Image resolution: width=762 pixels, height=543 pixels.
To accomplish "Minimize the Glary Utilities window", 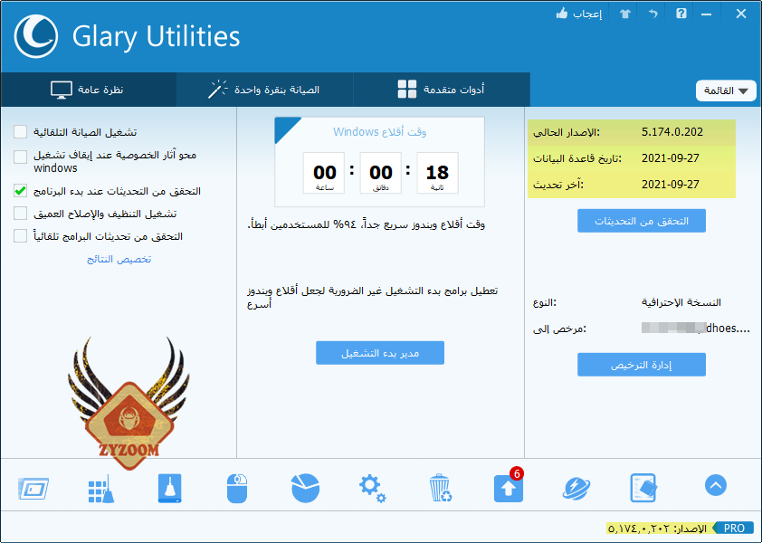I will click(706, 14).
